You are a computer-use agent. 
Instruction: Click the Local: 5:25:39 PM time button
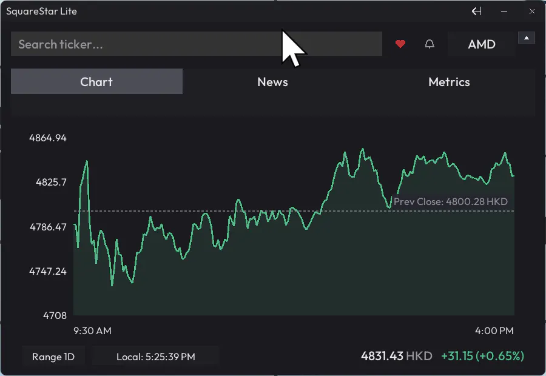tap(156, 357)
